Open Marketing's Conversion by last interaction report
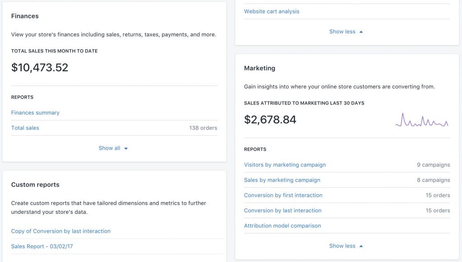Viewport: 462px width, 262px height. [x=283, y=211]
